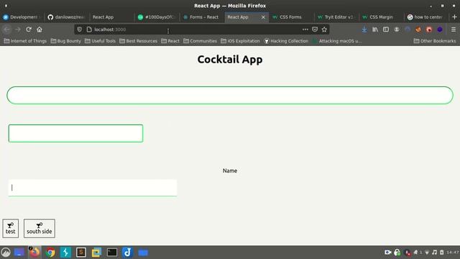The height and width of the screenshot is (259, 460).
Task: Open the blue music note app in taskbar
Action: [127, 253]
